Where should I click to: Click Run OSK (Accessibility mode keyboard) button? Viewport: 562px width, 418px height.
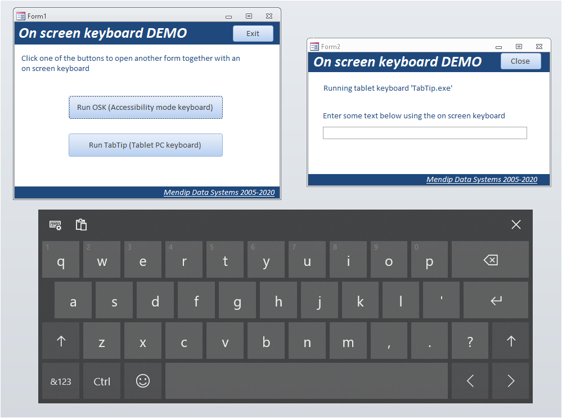click(146, 107)
